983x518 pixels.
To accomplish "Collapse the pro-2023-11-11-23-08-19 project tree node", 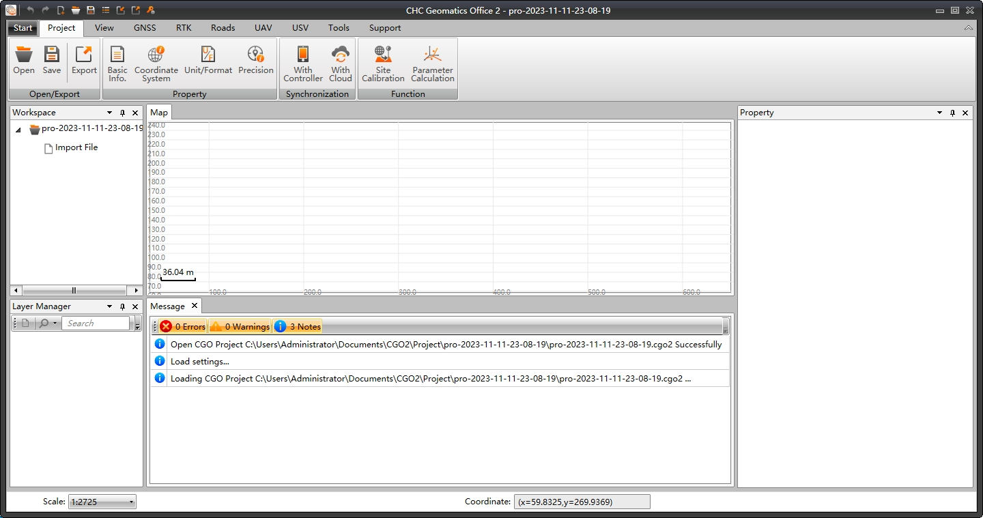I will coord(18,130).
